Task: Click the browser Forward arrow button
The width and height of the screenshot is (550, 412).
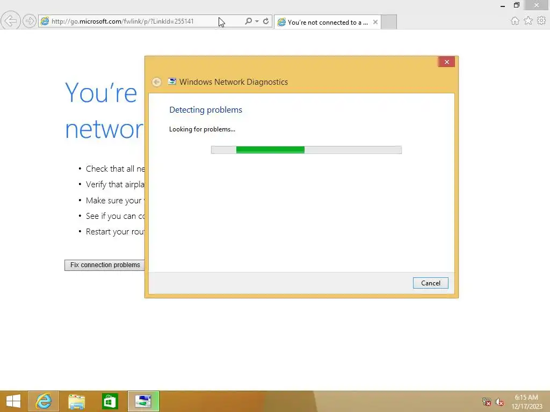Action: coord(30,21)
